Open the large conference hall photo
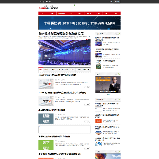Viewport: 159px width, 159px height. click(64, 53)
